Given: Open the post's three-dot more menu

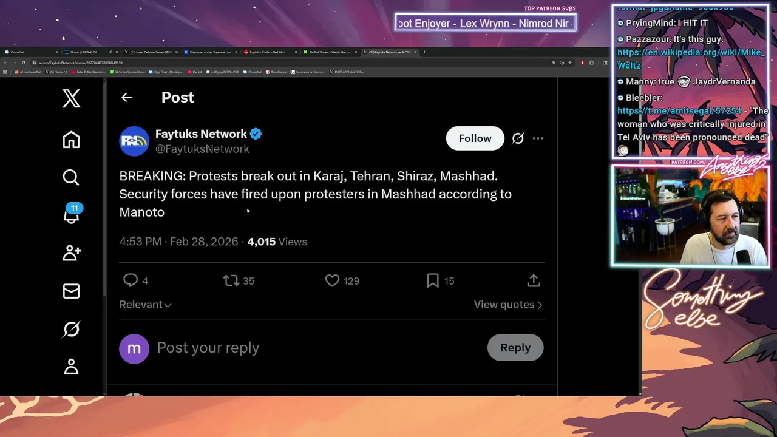Looking at the screenshot, I should (538, 138).
